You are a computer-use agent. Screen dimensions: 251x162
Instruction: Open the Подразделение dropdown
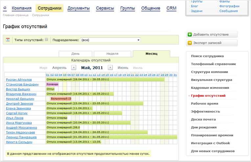[x=110, y=40]
